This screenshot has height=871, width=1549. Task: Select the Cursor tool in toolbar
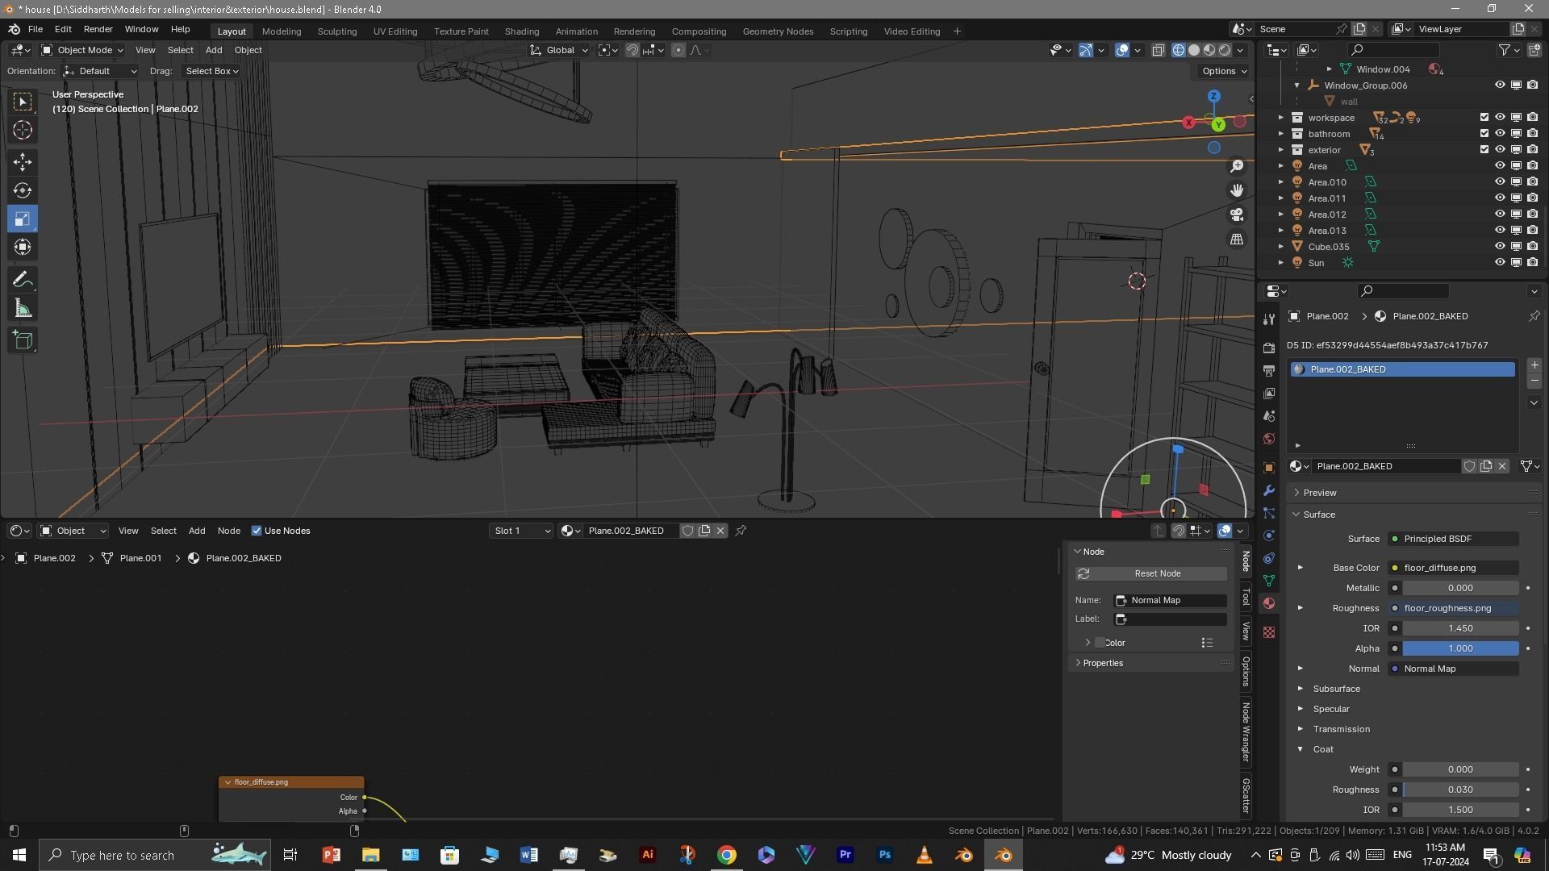pos(23,130)
